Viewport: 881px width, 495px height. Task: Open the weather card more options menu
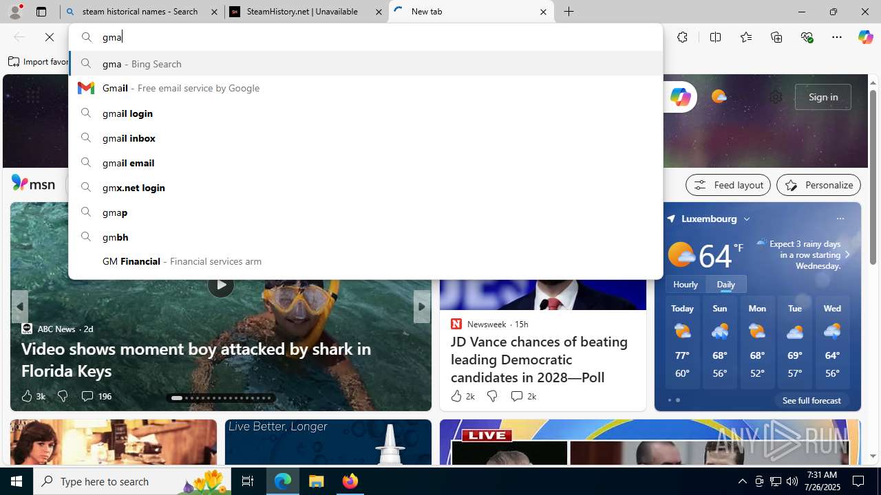(840, 219)
